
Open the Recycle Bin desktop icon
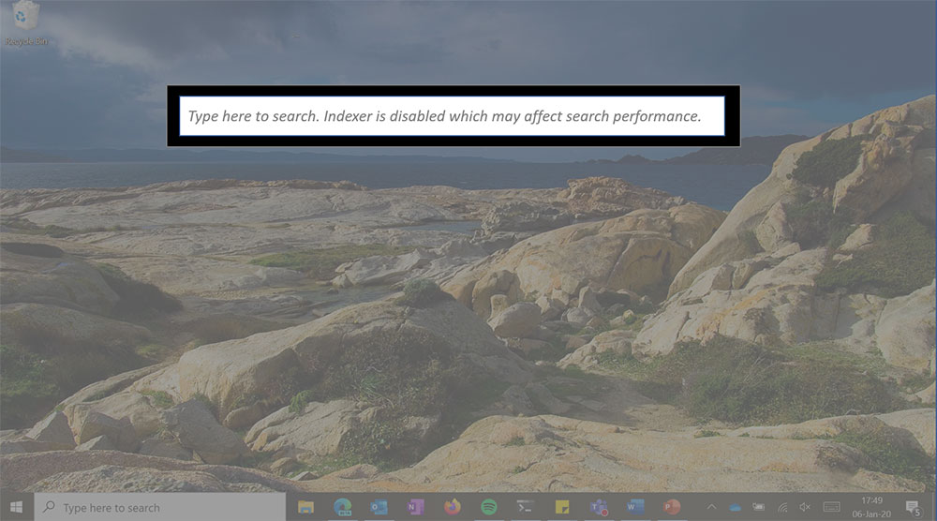coord(25,24)
